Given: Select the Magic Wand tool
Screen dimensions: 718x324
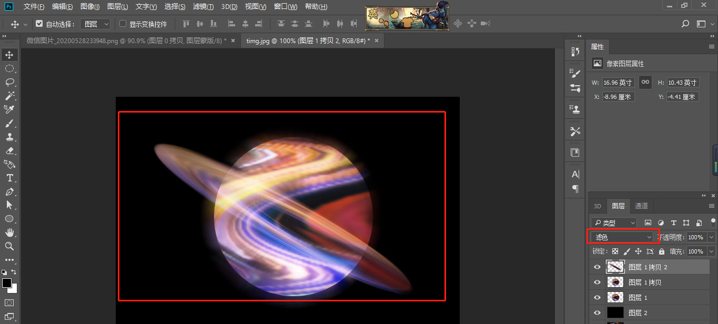Looking at the screenshot, I should pyautogui.click(x=9, y=96).
